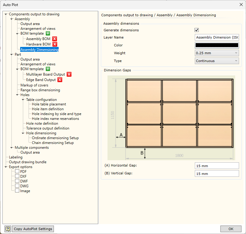Close the Auto Plot dialog
This screenshot has width=246, height=234.
pyautogui.click(x=241, y=5)
